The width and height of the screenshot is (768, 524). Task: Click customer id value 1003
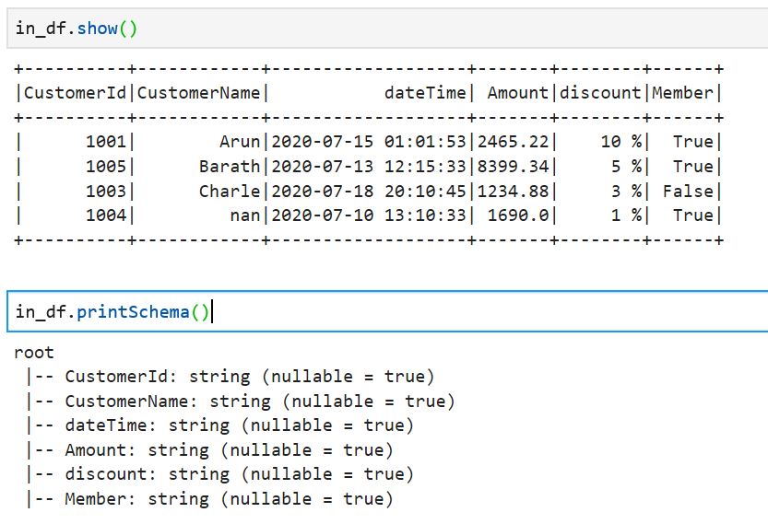coord(106,191)
